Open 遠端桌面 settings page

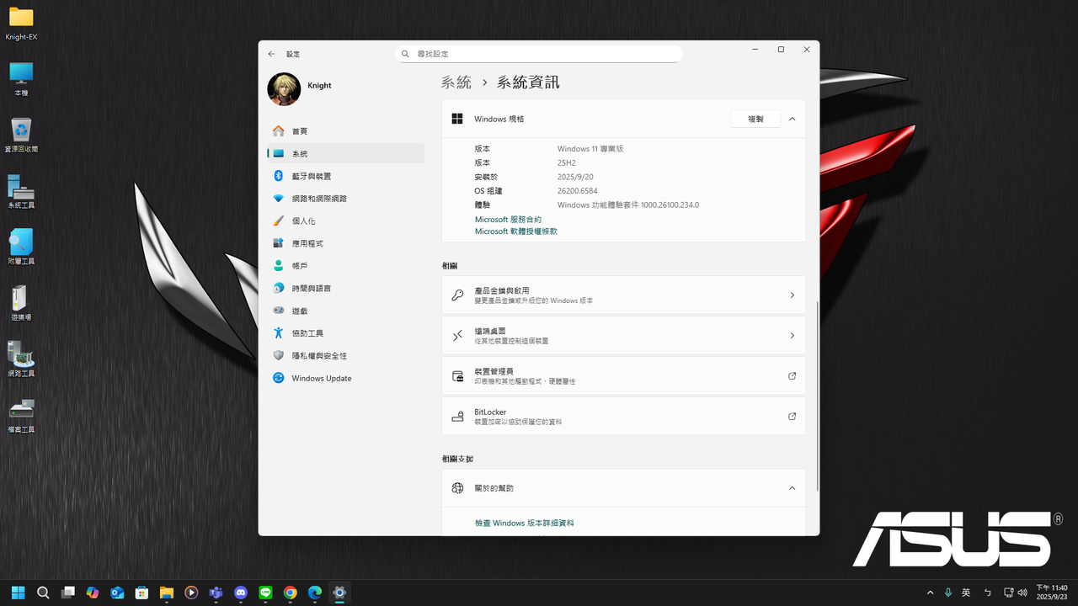coord(623,336)
